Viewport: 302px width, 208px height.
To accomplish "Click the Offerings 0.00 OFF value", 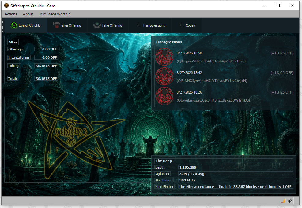I will pos(46,49).
